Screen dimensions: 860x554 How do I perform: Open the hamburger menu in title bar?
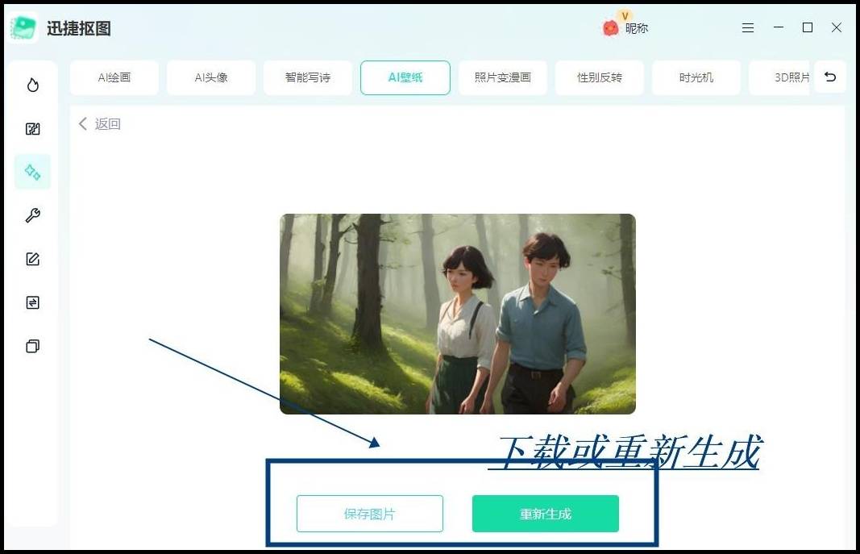748,27
